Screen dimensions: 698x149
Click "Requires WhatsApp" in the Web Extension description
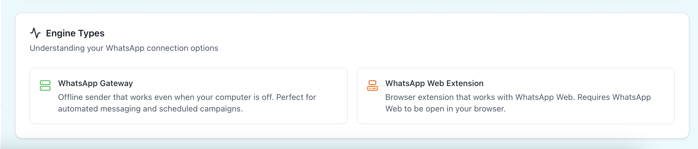point(614,97)
